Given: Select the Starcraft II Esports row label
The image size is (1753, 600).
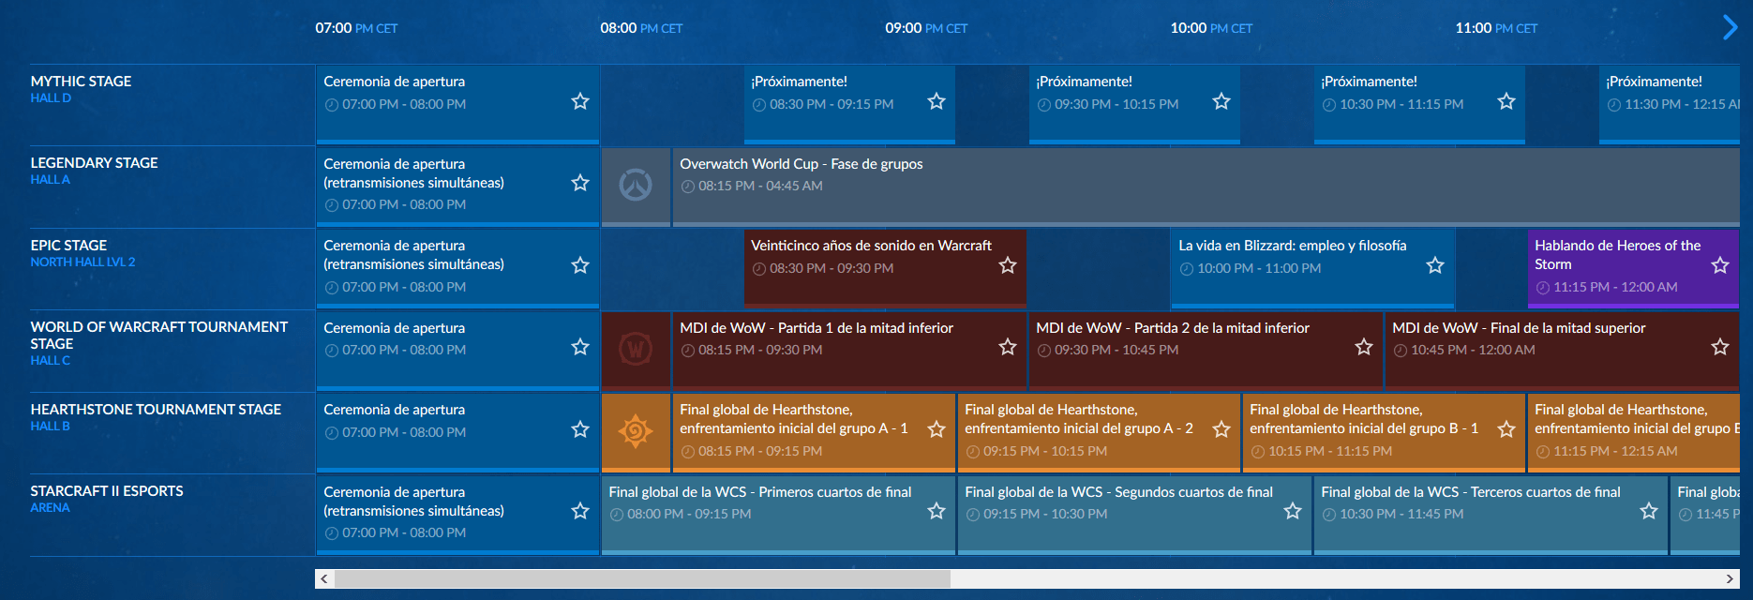Looking at the screenshot, I should (x=107, y=491).
